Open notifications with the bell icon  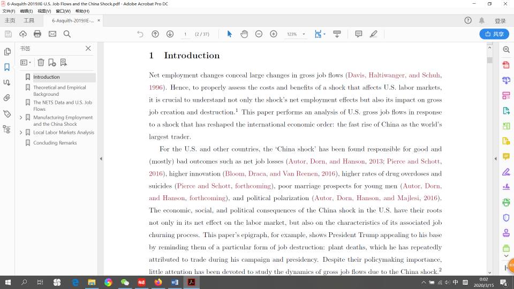481,20
